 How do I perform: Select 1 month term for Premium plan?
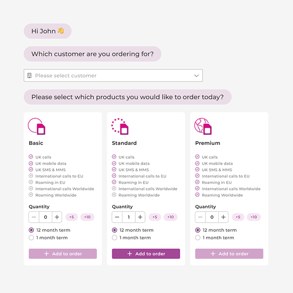197,238
